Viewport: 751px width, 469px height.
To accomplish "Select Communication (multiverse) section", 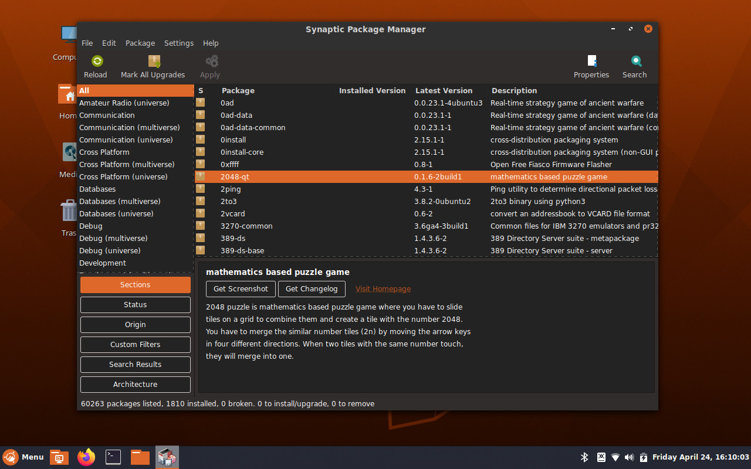I will pos(136,127).
